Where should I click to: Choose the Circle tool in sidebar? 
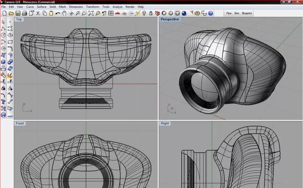tap(3, 35)
